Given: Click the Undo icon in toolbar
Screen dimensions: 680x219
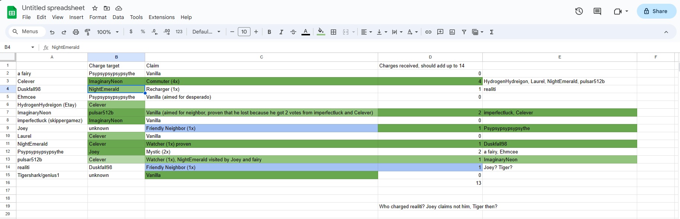Looking at the screenshot, I should coord(52,32).
